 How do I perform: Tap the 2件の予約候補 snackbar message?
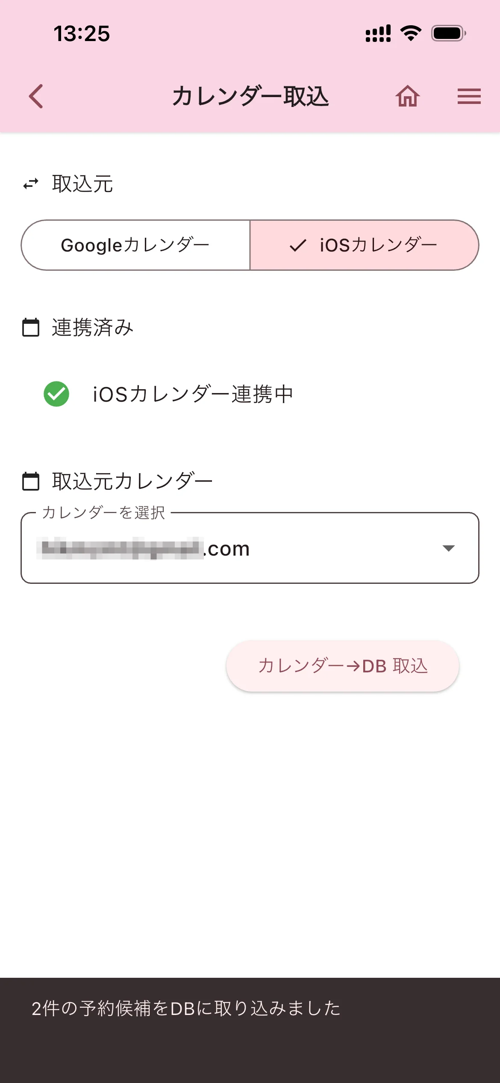pos(186,1009)
